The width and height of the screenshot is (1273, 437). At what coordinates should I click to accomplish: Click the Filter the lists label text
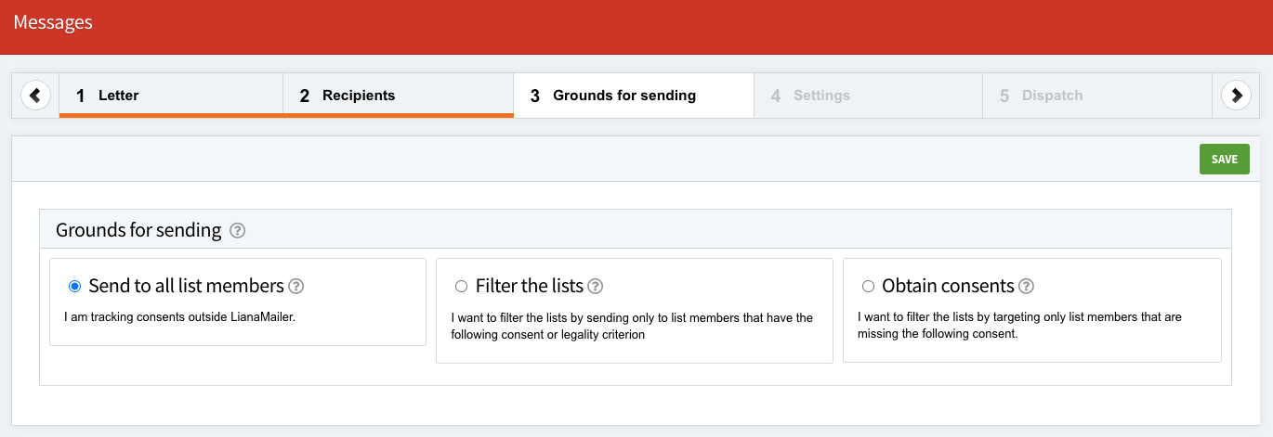tap(529, 286)
